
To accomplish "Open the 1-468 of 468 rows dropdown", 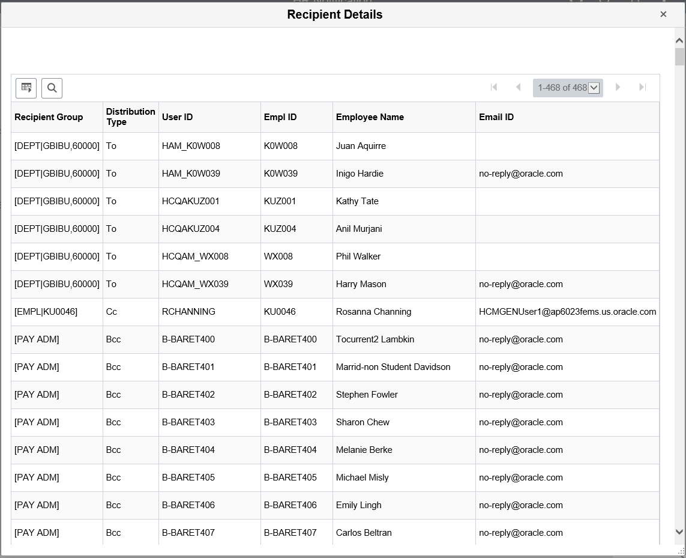I will click(568, 88).
